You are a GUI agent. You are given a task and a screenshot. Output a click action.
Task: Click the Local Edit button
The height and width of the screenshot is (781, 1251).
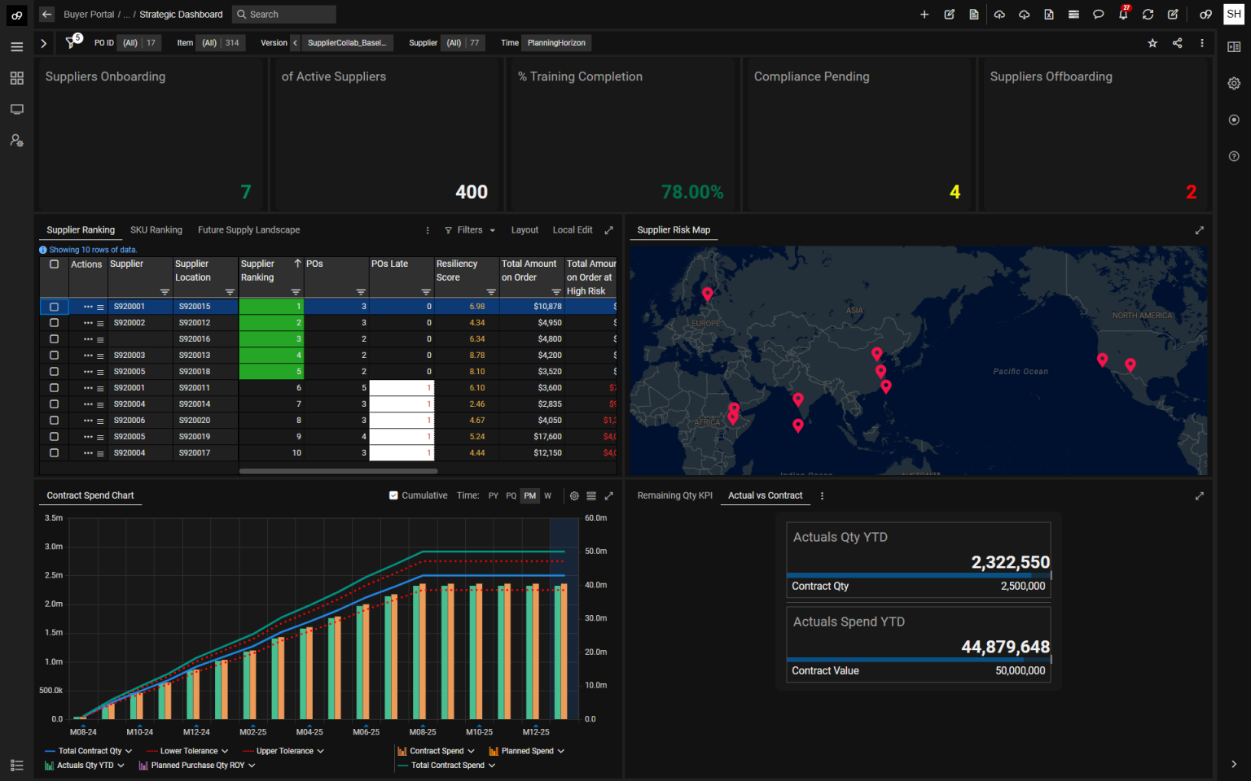click(x=573, y=229)
